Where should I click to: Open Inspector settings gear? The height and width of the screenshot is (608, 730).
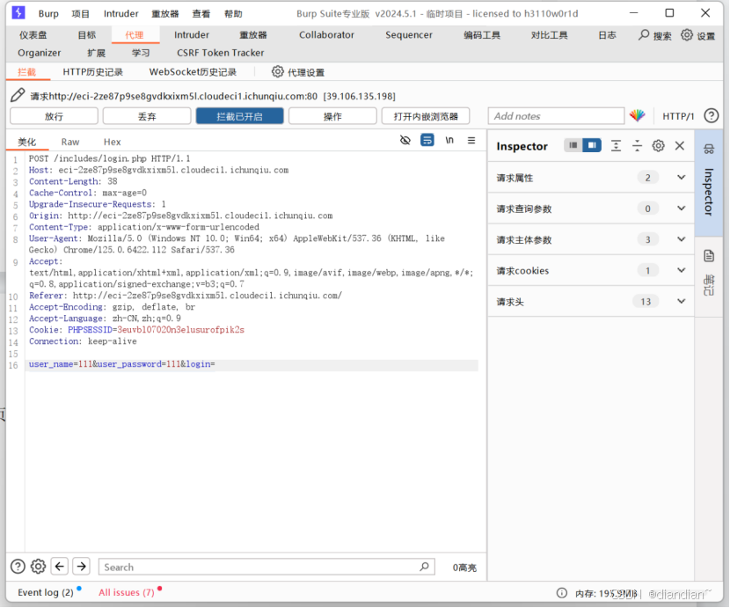click(658, 146)
